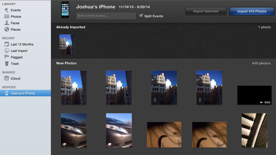Select the black video thumbnail marked 0:01
276x155 pixels.
(251, 95)
